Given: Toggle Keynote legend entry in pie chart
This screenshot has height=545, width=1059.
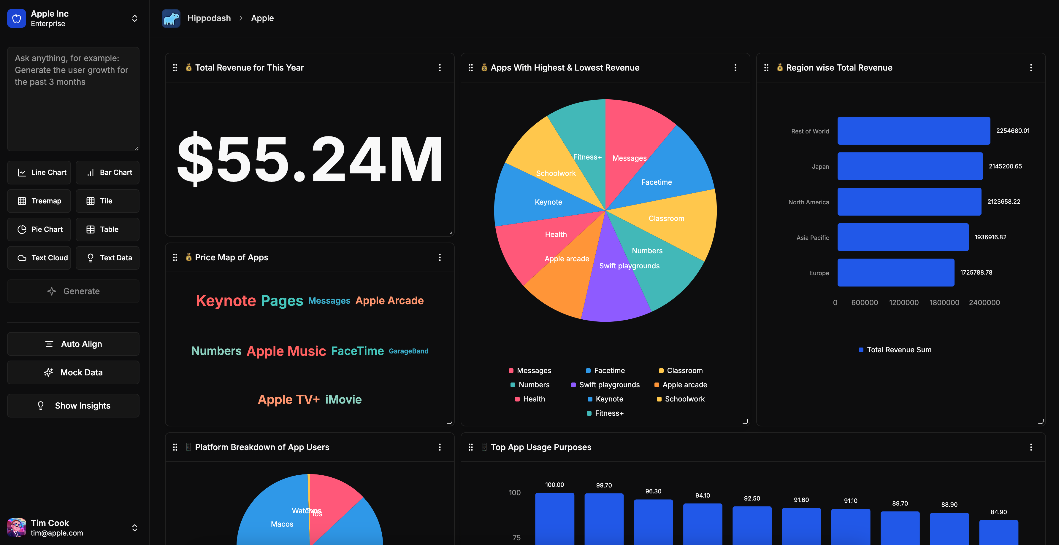Looking at the screenshot, I should [605, 399].
